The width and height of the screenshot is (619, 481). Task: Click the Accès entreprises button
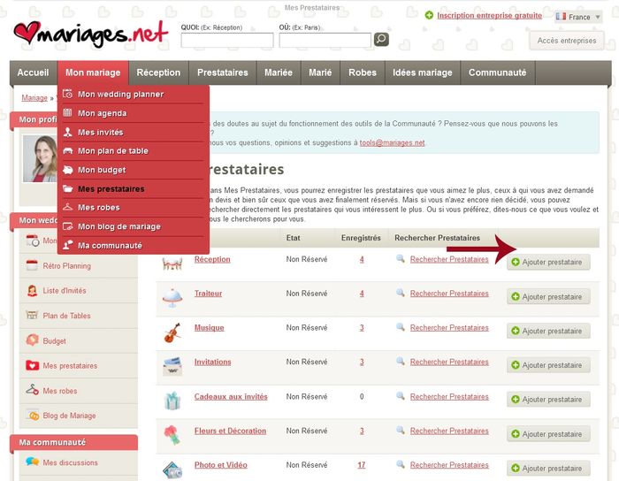point(567,41)
